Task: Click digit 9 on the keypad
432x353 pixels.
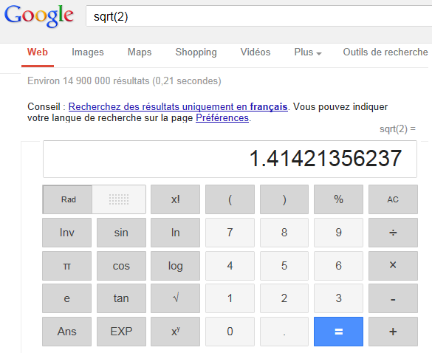Action: click(x=338, y=233)
